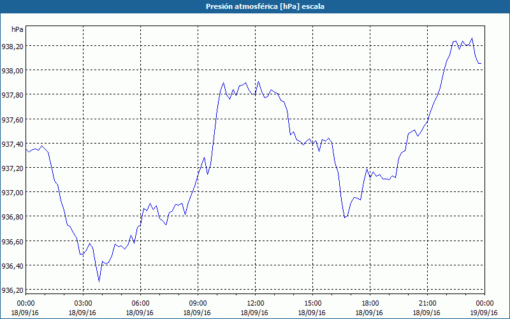Select the 937,00 y-axis value
The image size is (510, 319).
click(x=12, y=193)
